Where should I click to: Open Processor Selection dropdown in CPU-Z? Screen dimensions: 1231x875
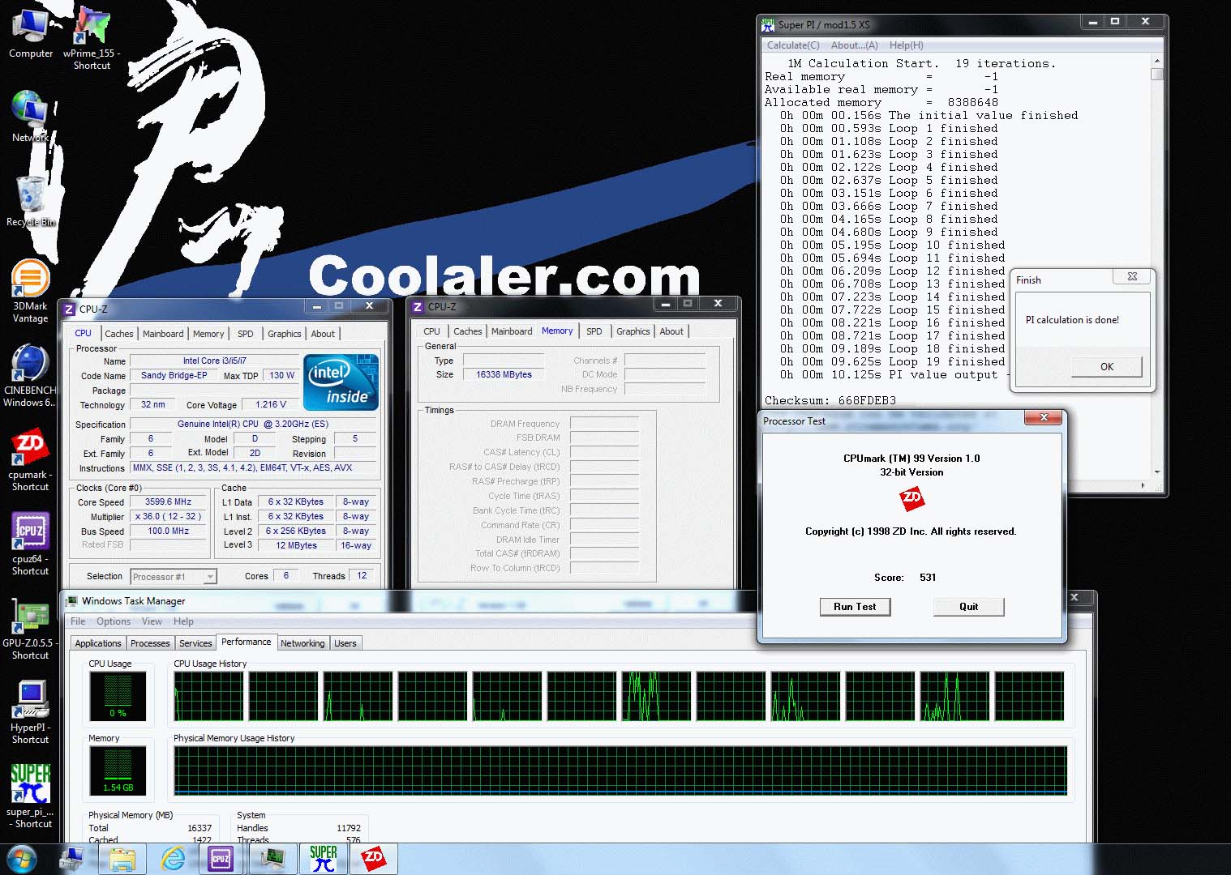(174, 577)
